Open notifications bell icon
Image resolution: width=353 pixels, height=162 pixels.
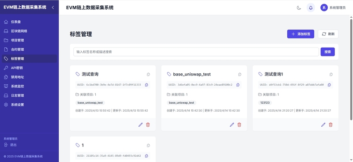[x=311, y=8]
